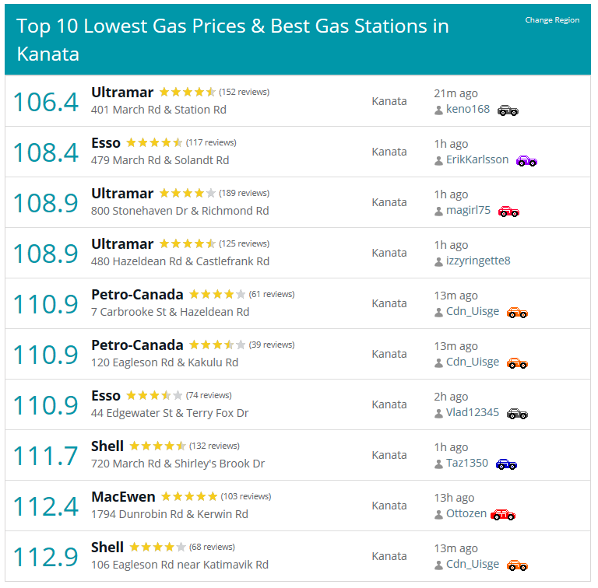
Task: Click the star rating for MacEwen
Action: coord(189,496)
